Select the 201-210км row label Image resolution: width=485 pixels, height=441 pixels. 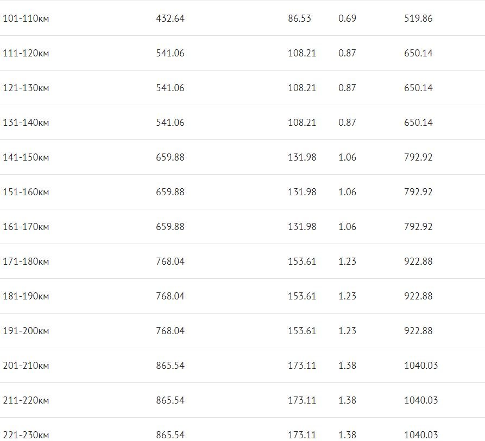coord(26,366)
